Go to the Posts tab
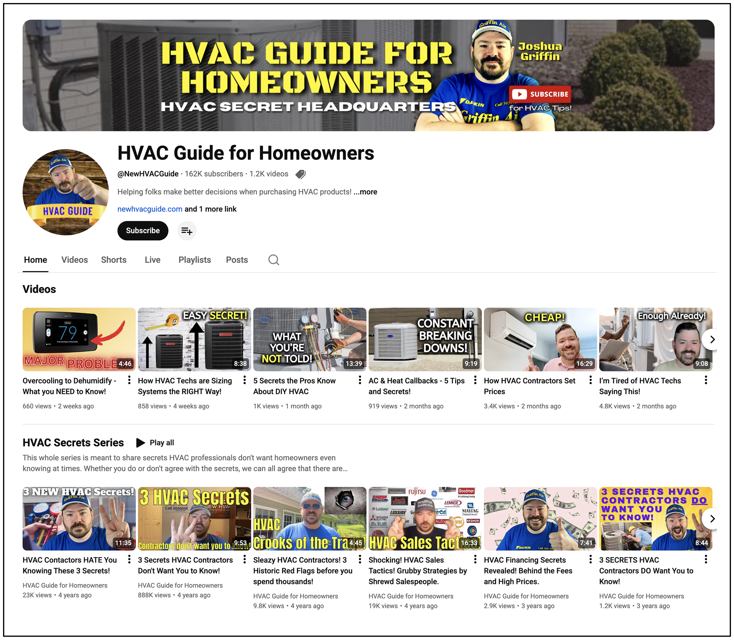The image size is (734, 640). coord(237,260)
